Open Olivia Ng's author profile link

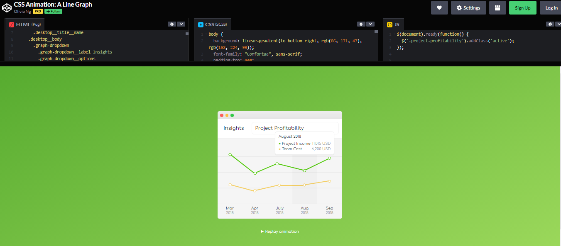coord(22,11)
